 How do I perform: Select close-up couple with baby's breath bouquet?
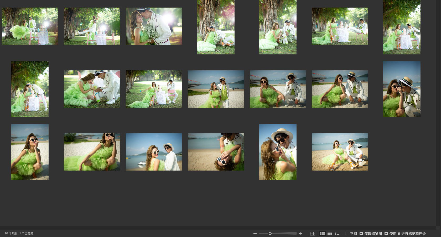[x=154, y=26]
